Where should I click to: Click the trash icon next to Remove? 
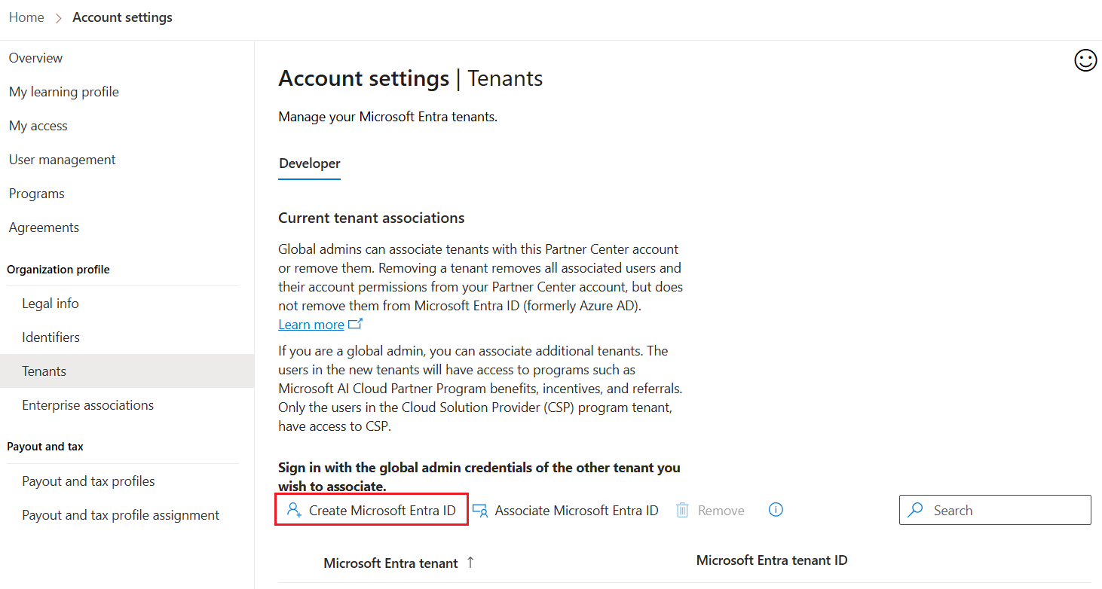(682, 510)
